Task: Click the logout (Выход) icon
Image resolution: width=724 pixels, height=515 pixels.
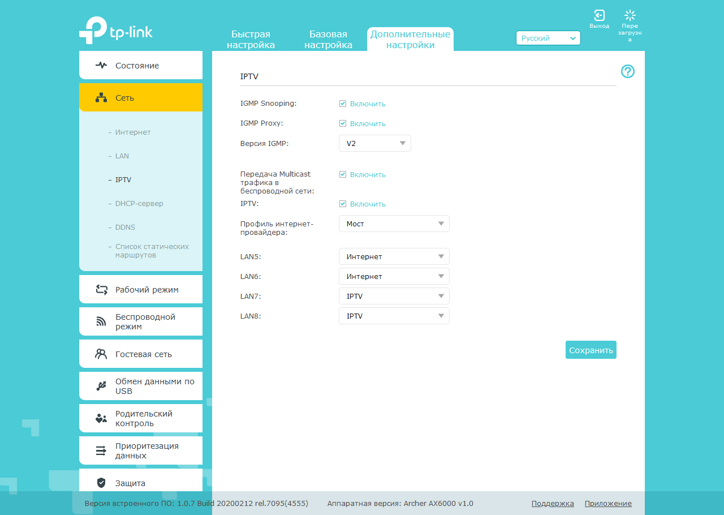Action: tap(599, 16)
